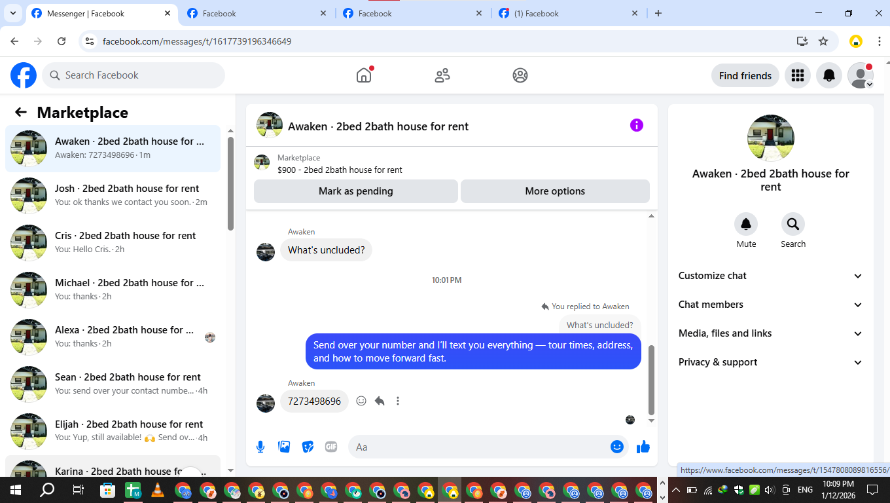Viewport: 890px width, 503px height.
Task: Switch to the second Facebook browser tab
Action: (257, 13)
